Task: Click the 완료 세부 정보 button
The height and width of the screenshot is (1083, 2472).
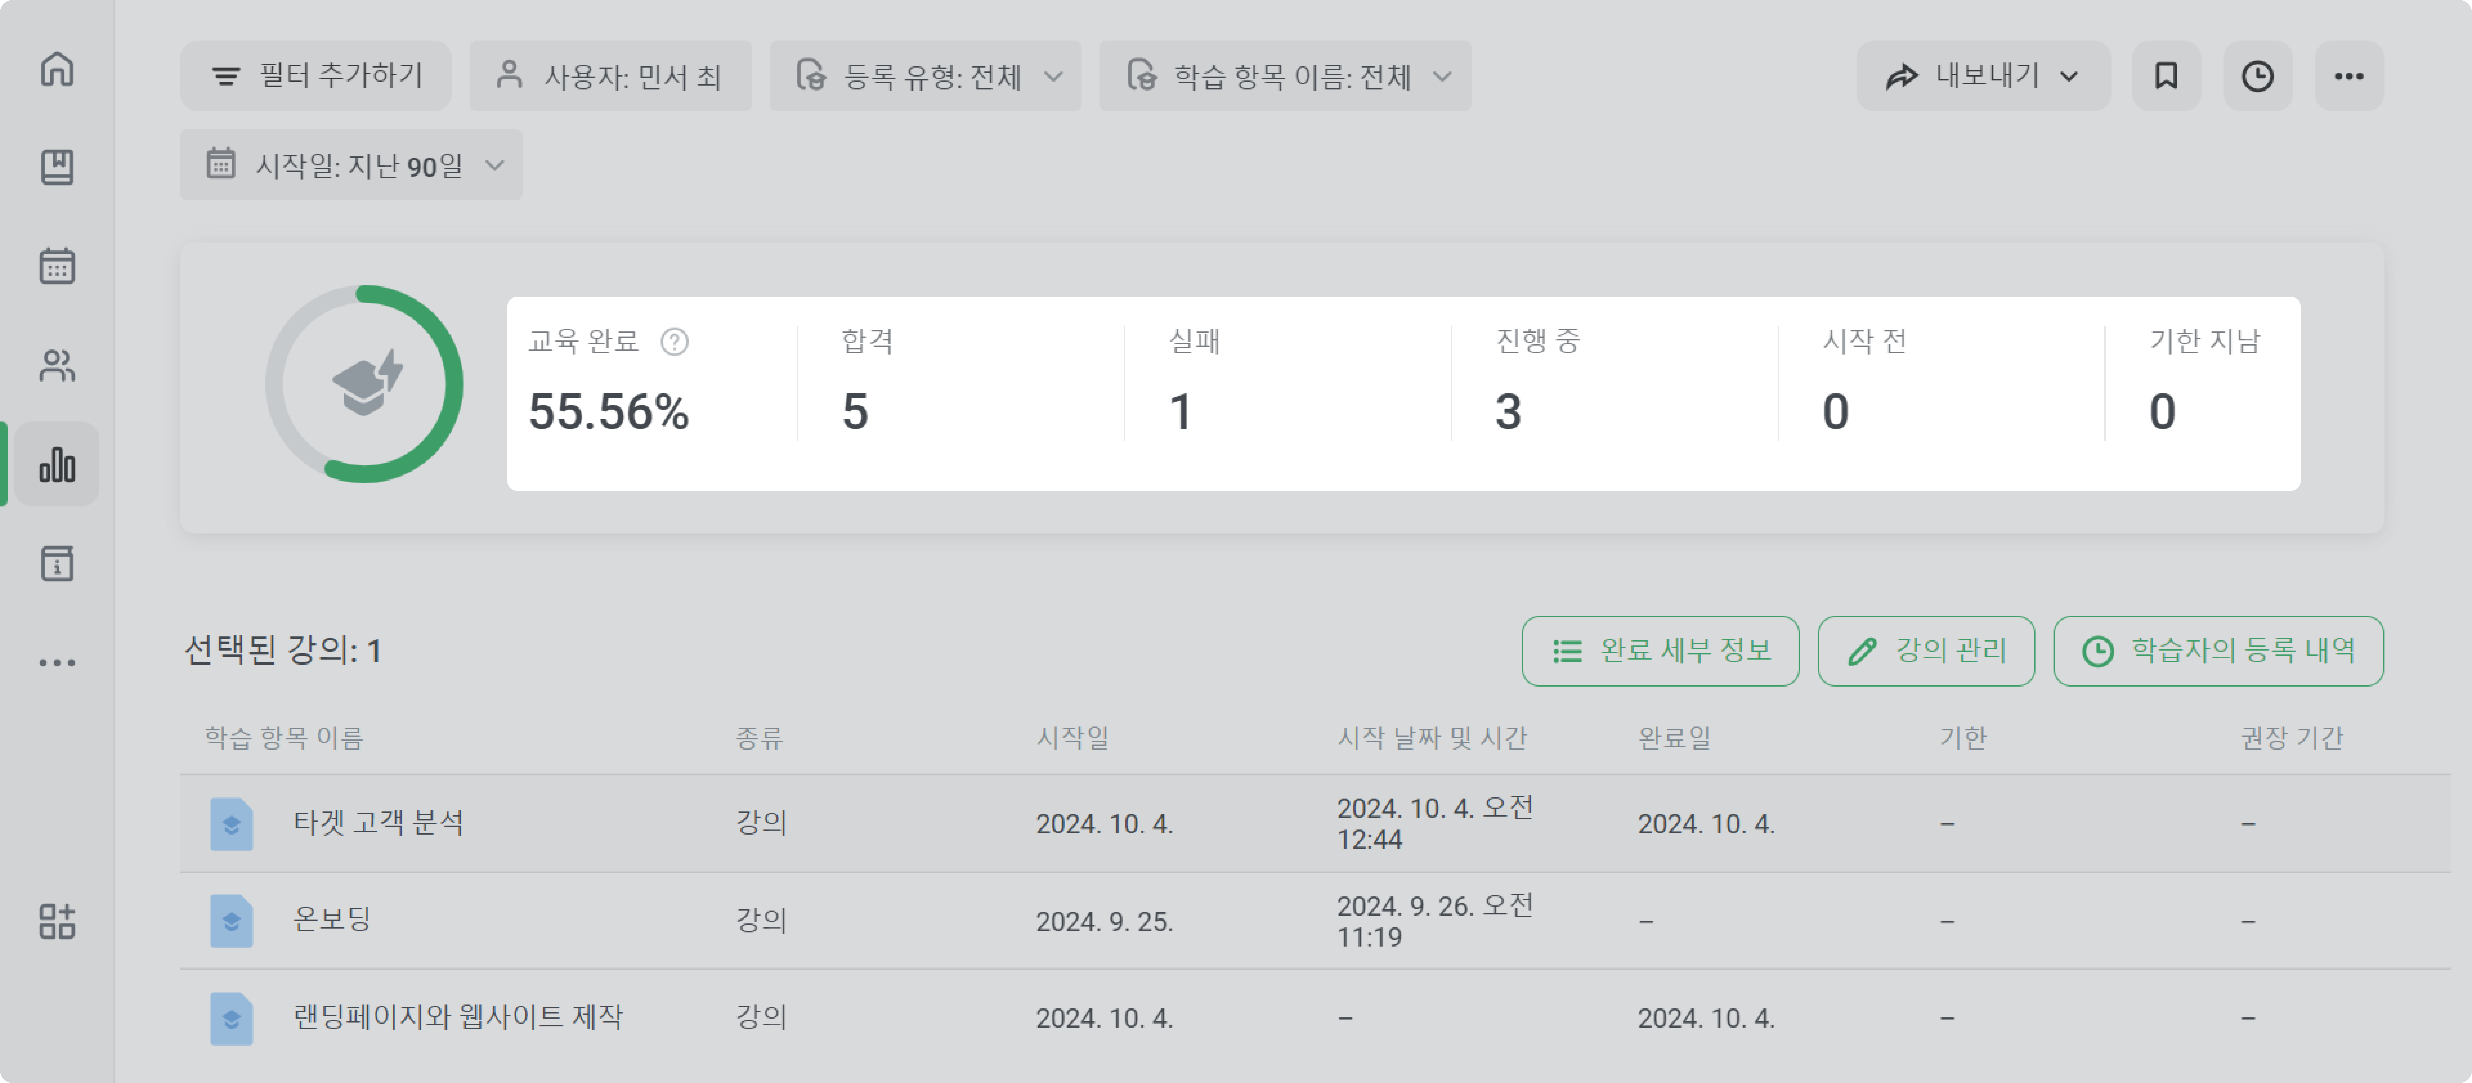Action: point(1660,650)
